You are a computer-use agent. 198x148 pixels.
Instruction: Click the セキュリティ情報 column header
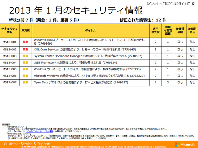pyautogui.click(x=10, y=30)
